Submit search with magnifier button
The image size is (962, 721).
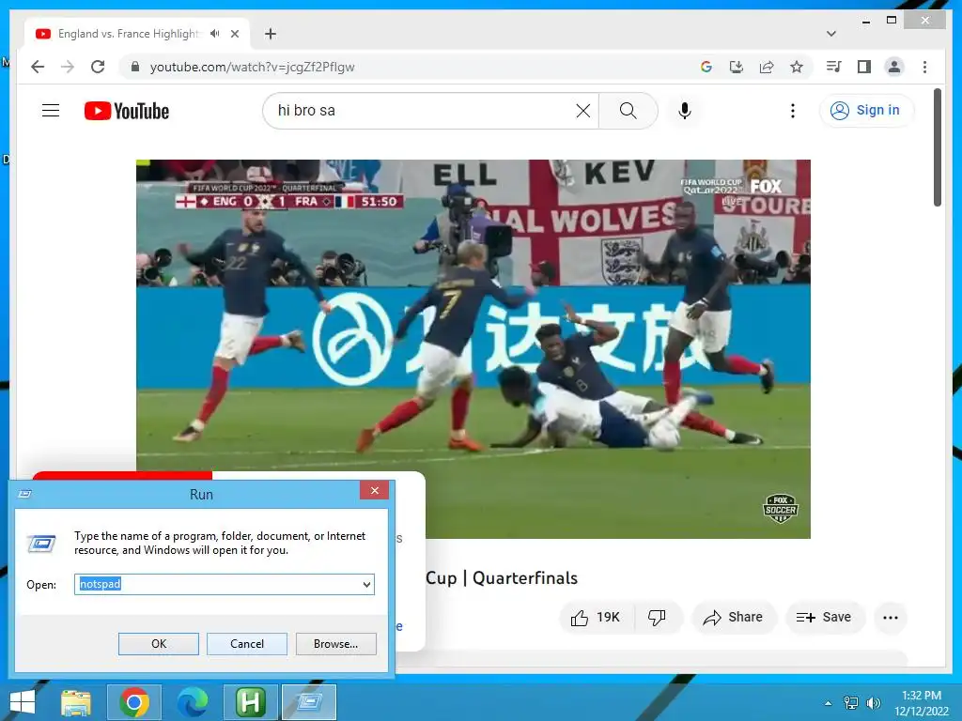point(628,111)
